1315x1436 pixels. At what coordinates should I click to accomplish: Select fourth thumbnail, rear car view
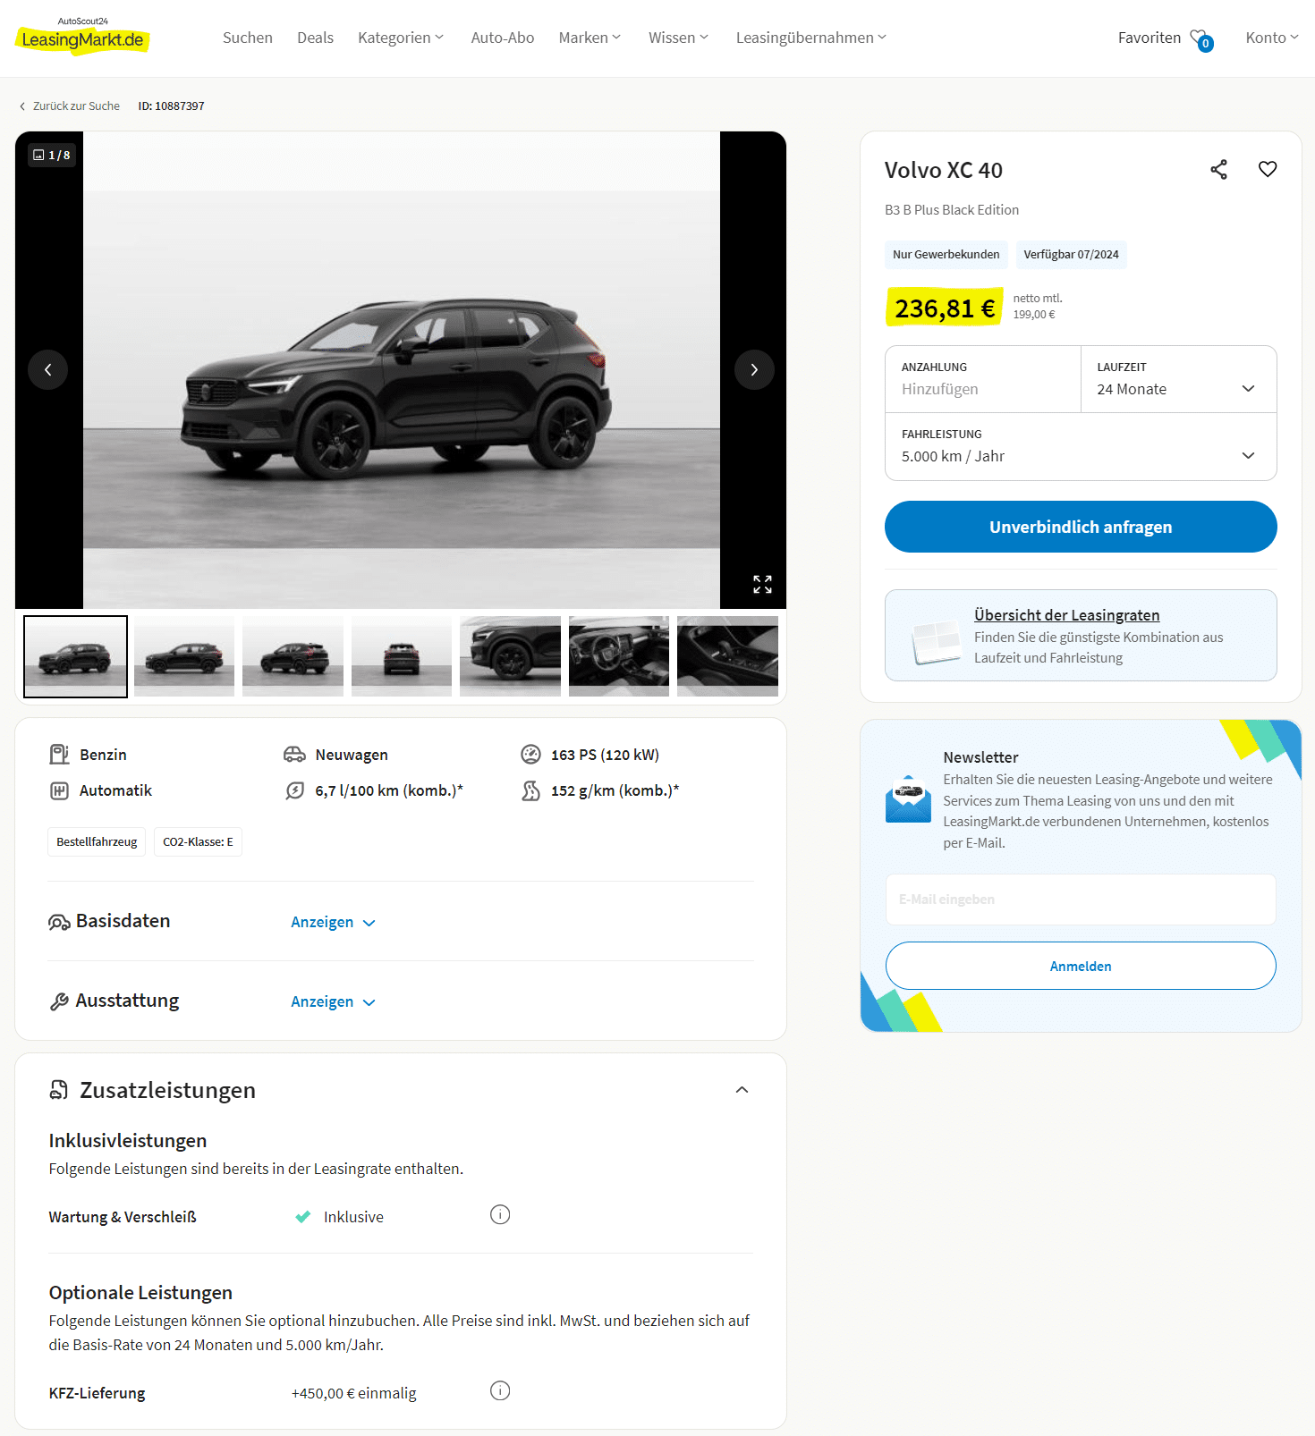click(x=402, y=656)
